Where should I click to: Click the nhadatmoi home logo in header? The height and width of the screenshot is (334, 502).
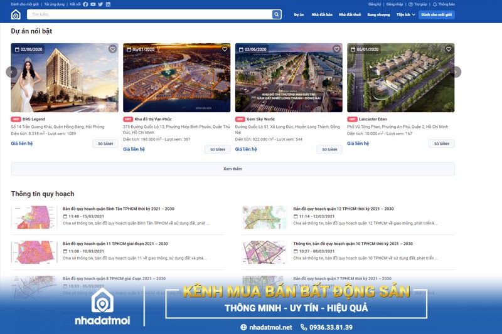[x=16, y=14]
